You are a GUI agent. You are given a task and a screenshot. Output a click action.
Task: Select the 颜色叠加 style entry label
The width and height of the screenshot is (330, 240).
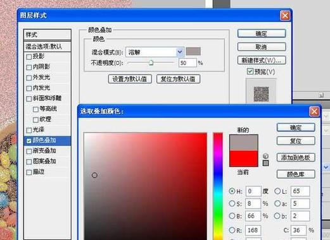pyautogui.click(x=44, y=140)
